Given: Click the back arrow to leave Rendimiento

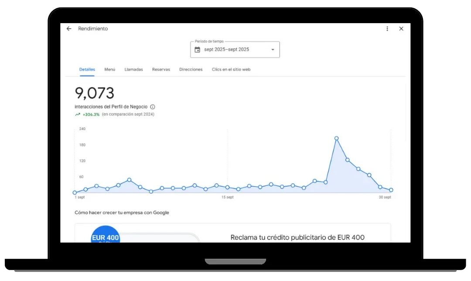Looking at the screenshot, I should [69, 28].
